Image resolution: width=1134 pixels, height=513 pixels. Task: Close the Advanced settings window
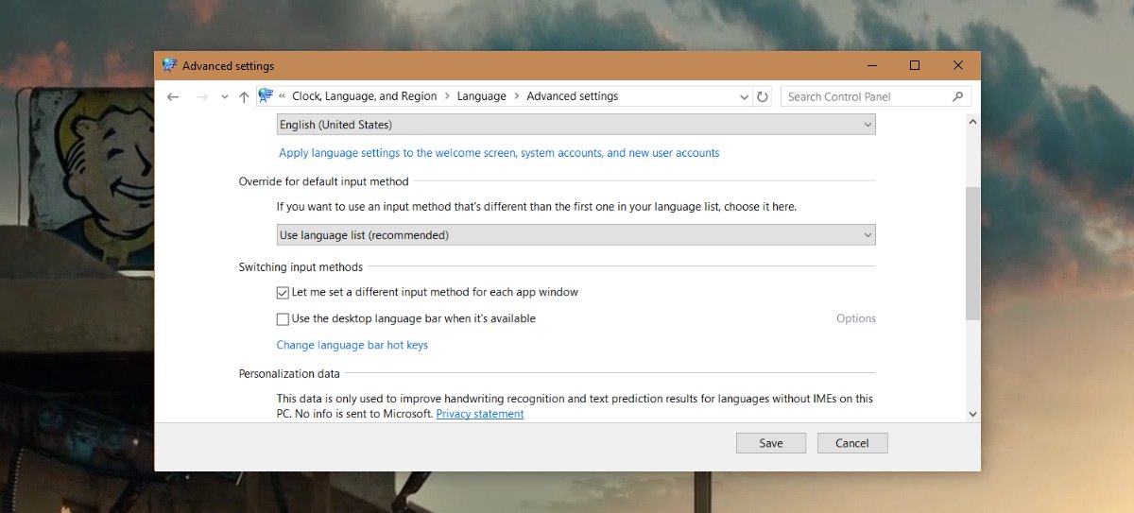coord(958,66)
